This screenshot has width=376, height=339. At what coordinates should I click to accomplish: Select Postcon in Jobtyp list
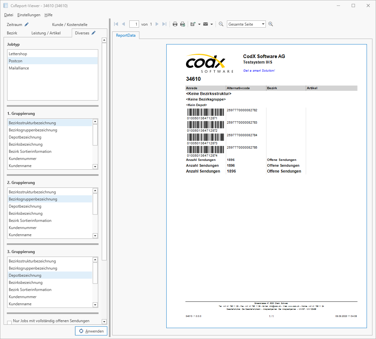point(53,61)
